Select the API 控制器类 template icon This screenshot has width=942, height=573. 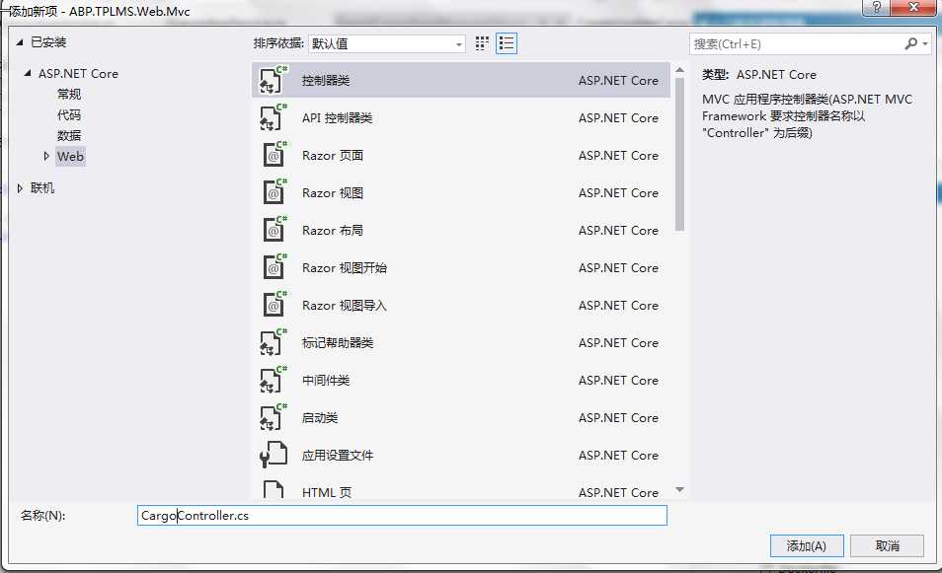click(268, 117)
